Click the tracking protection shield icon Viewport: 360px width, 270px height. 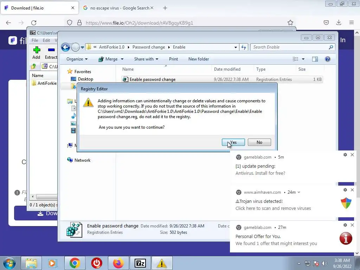click(70, 23)
